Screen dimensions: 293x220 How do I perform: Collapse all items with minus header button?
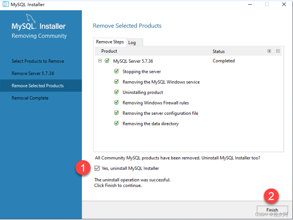[278, 51]
